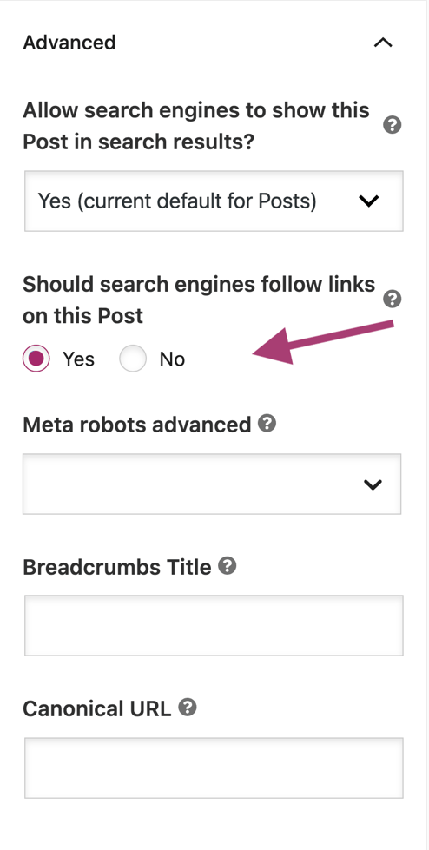Click the "Yes" label text

click(79, 359)
